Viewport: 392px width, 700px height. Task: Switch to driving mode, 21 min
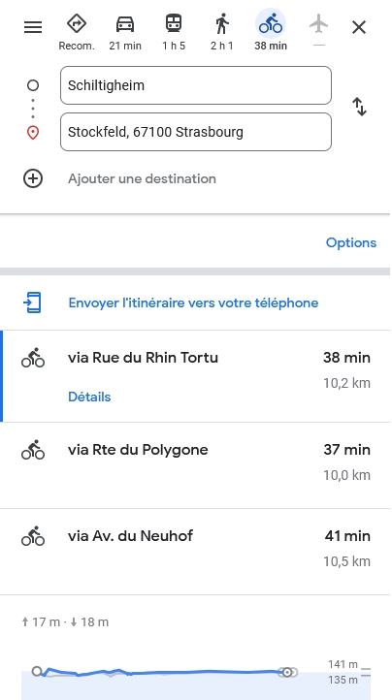point(125,23)
